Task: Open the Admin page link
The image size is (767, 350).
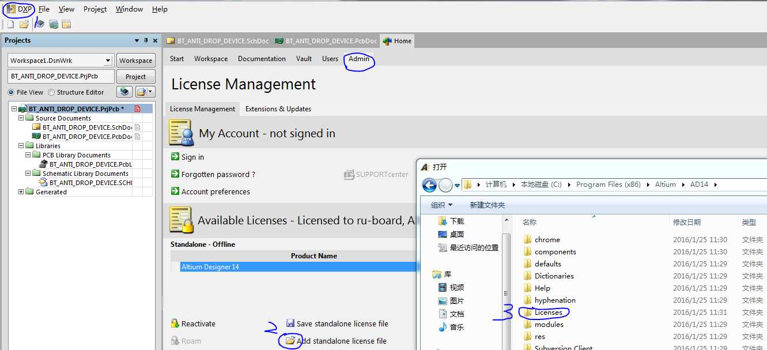Action: [x=359, y=59]
